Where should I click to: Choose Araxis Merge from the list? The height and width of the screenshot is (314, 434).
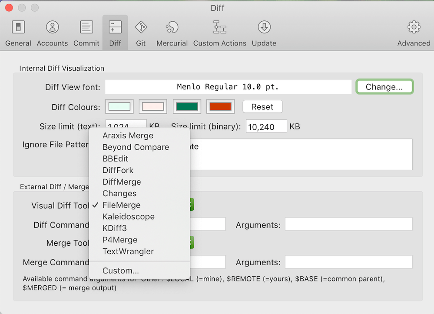pyautogui.click(x=139, y=136)
